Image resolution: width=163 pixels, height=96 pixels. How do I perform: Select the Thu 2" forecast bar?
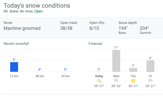tap(133, 70)
